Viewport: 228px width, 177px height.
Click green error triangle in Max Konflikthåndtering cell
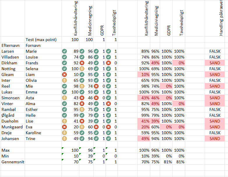click(63, 148)
